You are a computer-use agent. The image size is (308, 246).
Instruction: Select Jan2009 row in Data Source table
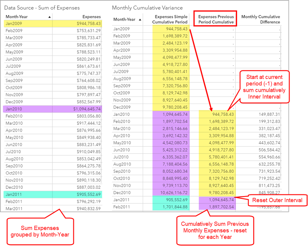pyautogui.click(x=53, y=23)
